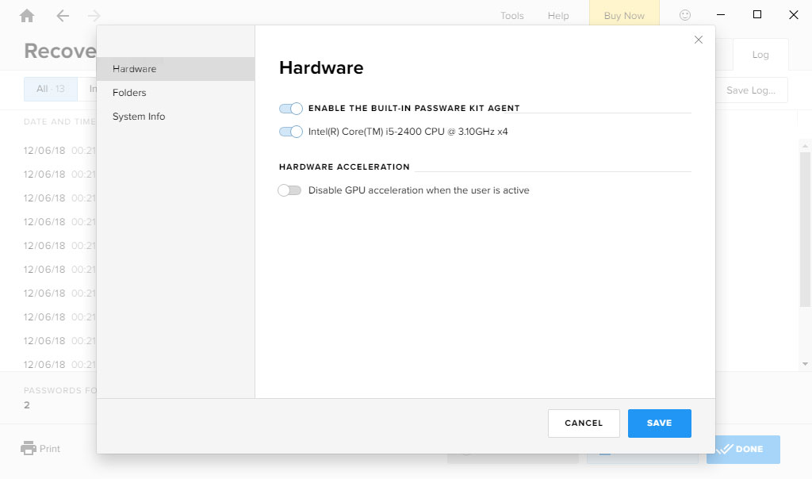The height and width of the screenshot is (479, 812).
Task: Click the forward arrow in toolbar
Action: coord(94,16)
